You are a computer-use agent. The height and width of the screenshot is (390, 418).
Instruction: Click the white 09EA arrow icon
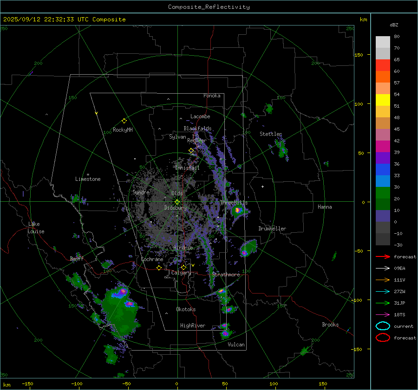point(383,269)
